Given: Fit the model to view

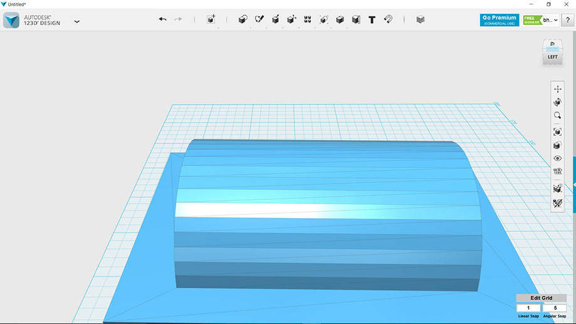Looking at the screenshot, I should click(558, 132).
